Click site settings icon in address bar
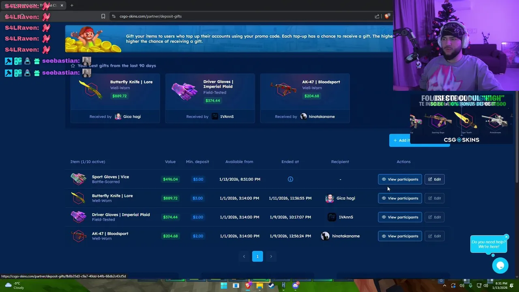This screenshot has width=519, height=292. click(114, 16)
